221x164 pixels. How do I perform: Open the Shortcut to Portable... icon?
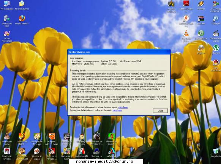coord(52,154)
